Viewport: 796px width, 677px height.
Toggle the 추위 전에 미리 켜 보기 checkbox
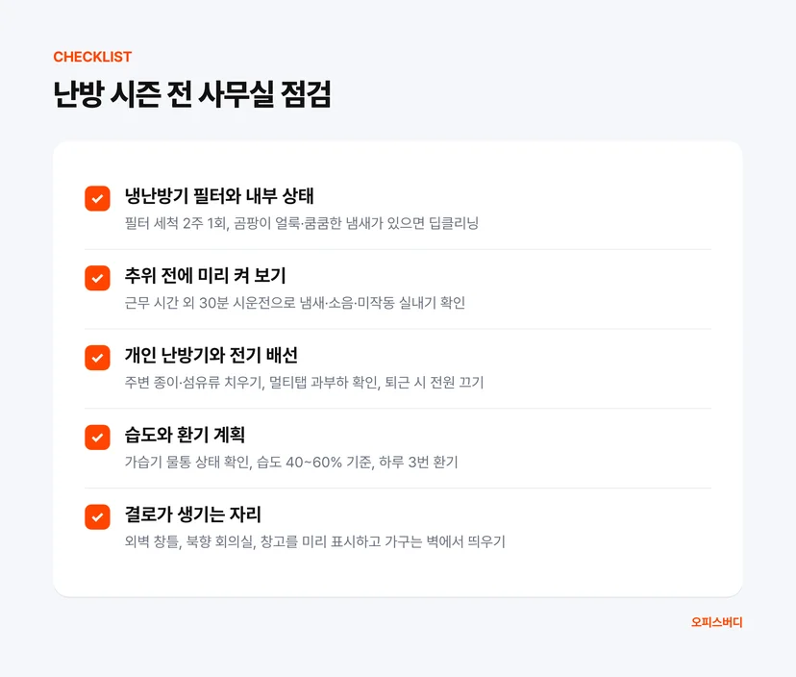point(97,278)
